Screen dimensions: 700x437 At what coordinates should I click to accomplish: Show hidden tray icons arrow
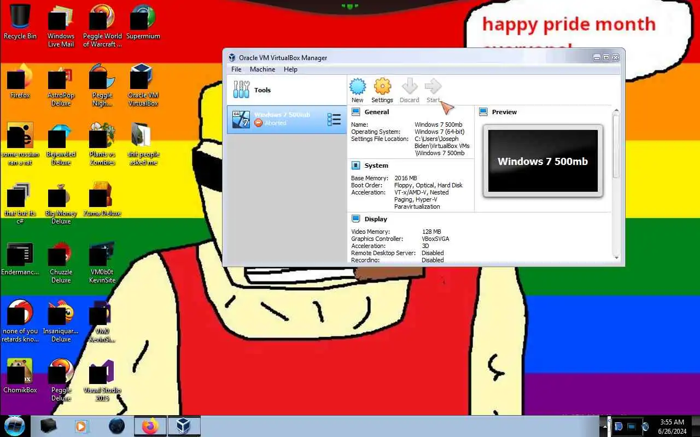tap(604, 427)
